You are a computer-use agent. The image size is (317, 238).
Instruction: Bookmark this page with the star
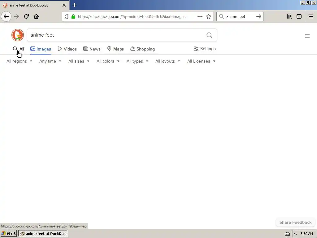[209, 16]
